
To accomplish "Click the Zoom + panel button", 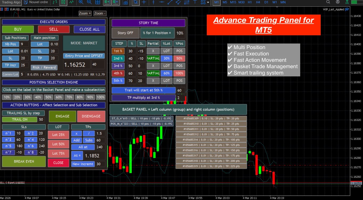I will pyautogui.click(x=85, y=13).
